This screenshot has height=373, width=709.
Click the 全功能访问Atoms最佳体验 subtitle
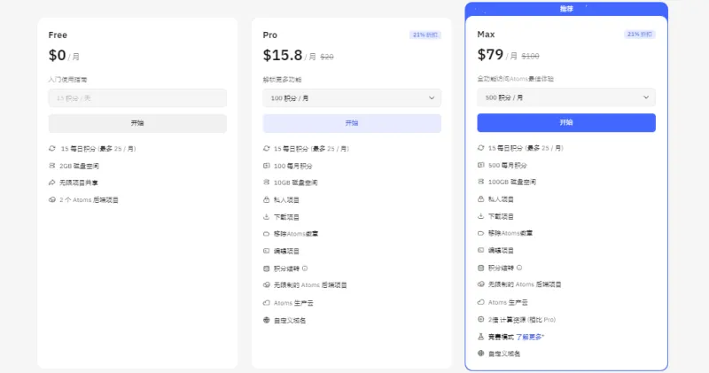[516, 79]
